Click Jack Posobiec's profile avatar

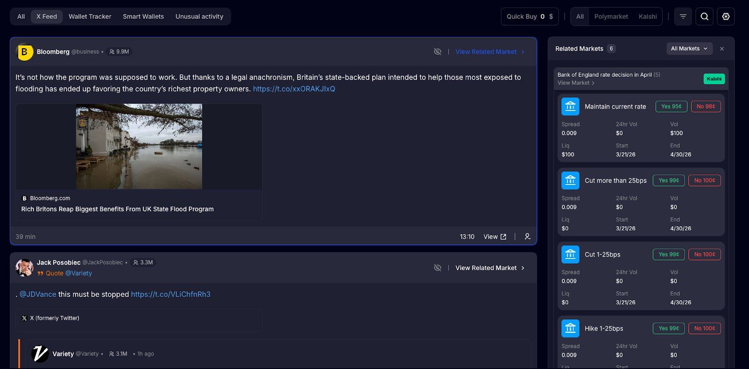[x=24, y=267]
